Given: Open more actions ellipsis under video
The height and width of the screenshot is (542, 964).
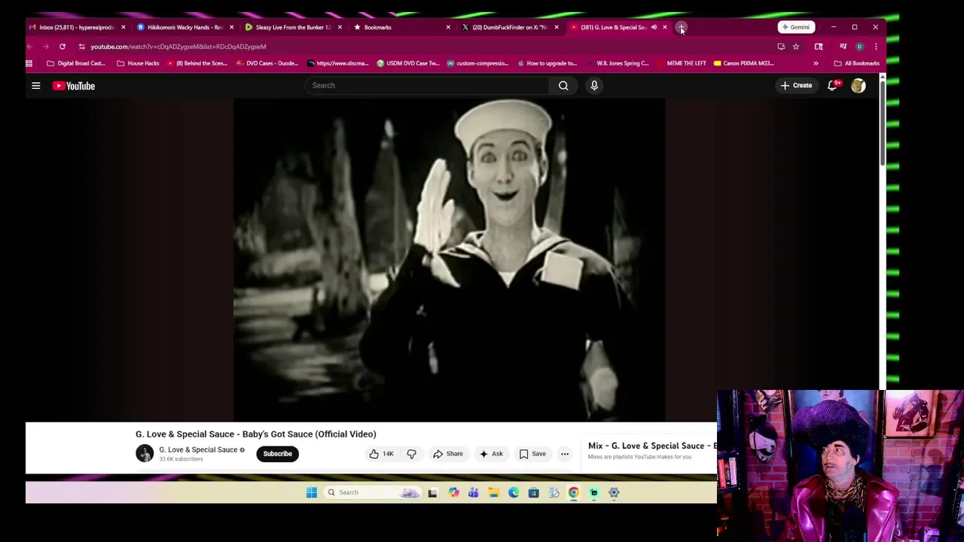Looking at the screenshot, I should 565,454.
